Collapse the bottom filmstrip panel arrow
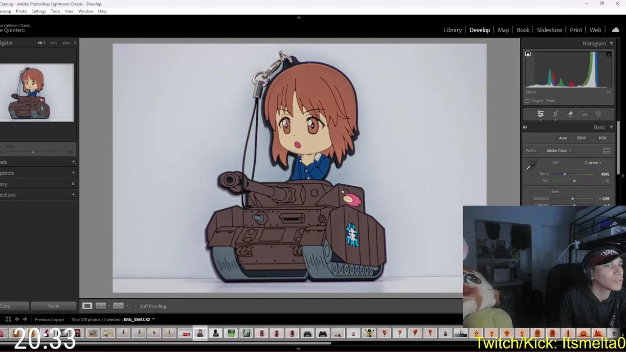The height and width of the screenshot is (352, 626). 299,349
